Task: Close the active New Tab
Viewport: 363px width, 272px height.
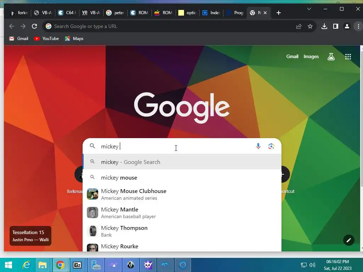Action: tap(265, 13)
